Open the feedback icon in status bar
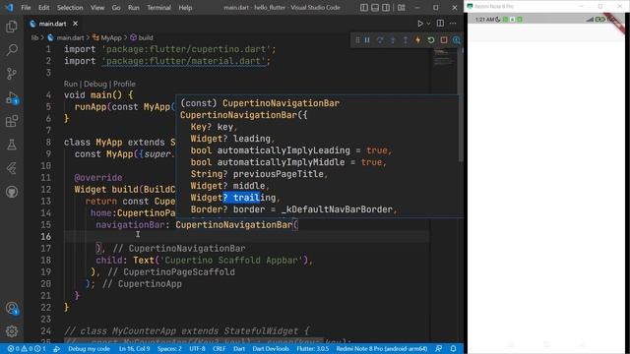This screenshot has width=630, height=354. 439,349
